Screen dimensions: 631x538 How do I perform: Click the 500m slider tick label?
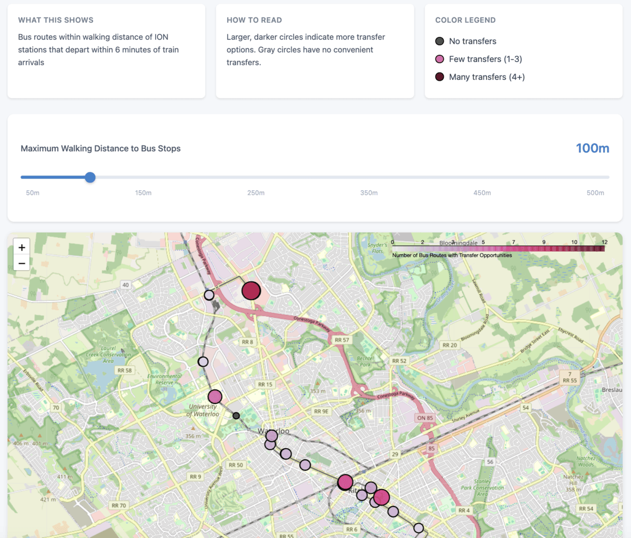coord(595,193)
